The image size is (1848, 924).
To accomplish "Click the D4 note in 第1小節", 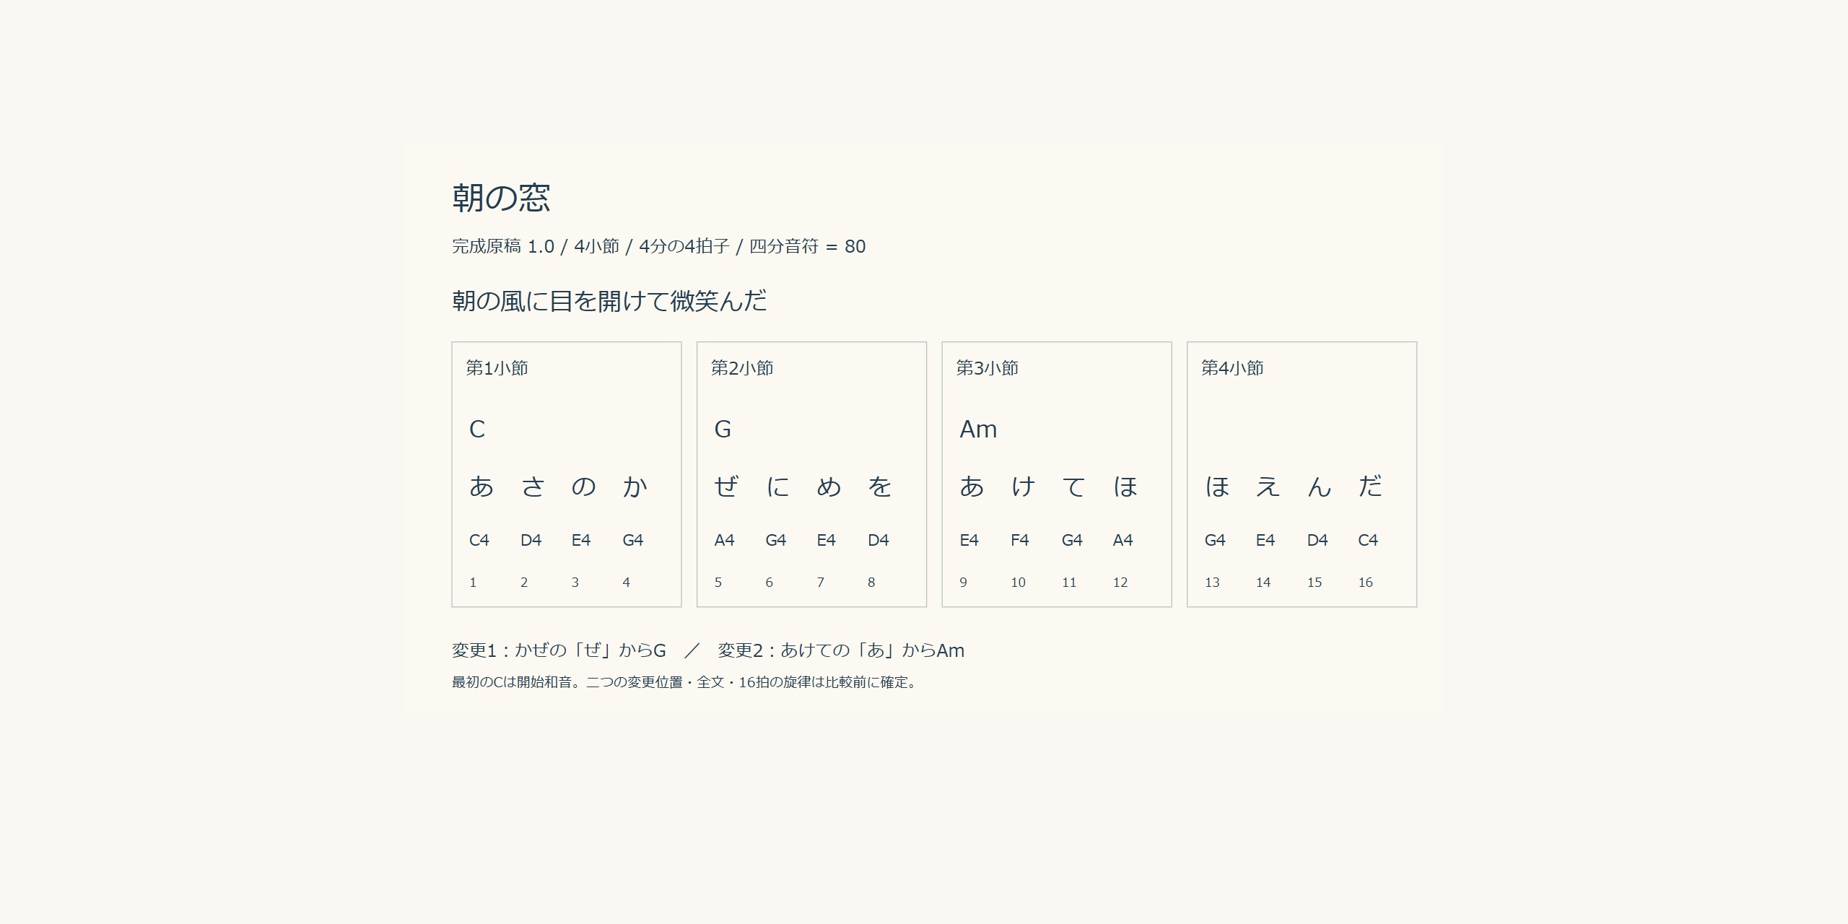I will click(x=531, y=540).
